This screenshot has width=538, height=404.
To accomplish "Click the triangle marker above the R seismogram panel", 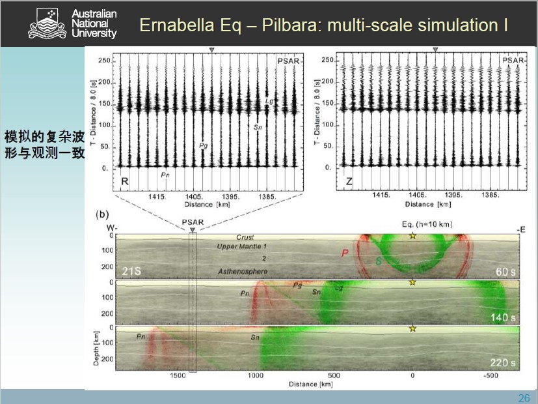I will click(211, 50).
